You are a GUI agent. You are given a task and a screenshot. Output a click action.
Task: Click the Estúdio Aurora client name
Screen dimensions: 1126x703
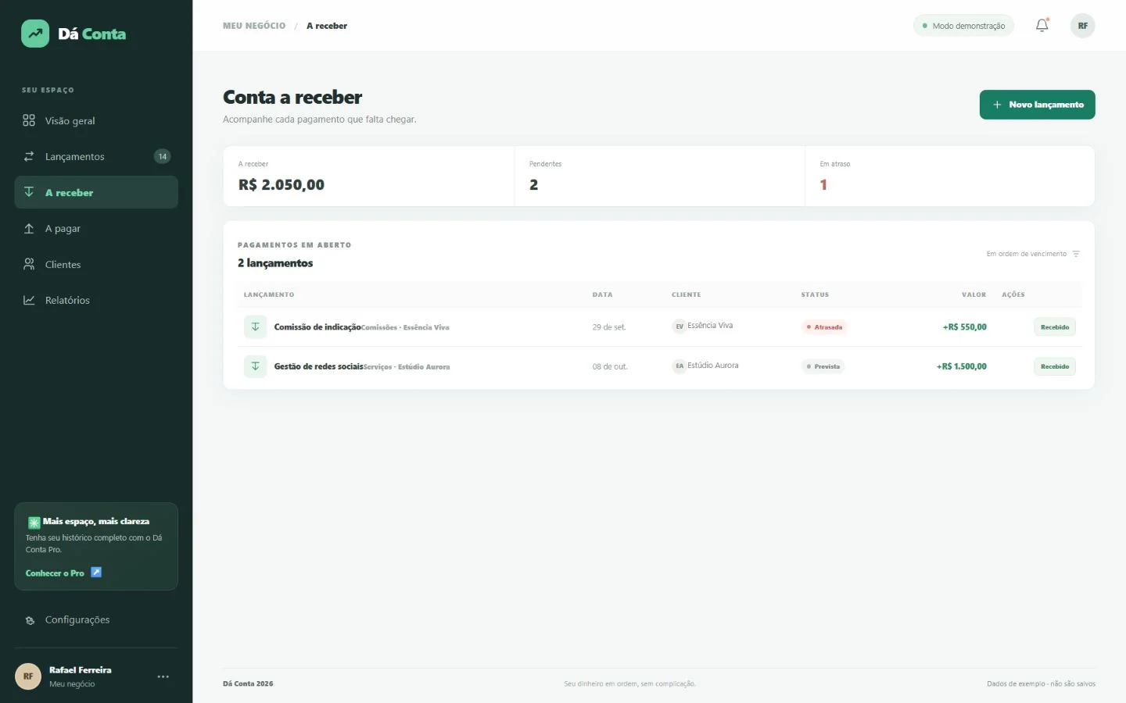[x=713, y=366]
